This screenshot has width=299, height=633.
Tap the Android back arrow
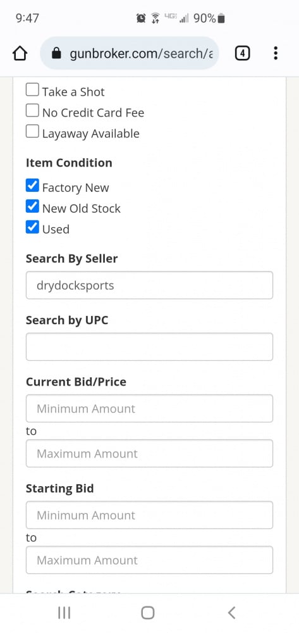click(231, 613)
